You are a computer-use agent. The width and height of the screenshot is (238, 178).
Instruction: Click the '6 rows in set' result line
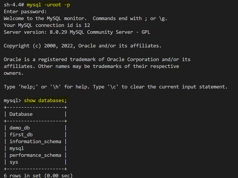click(38, 176)
